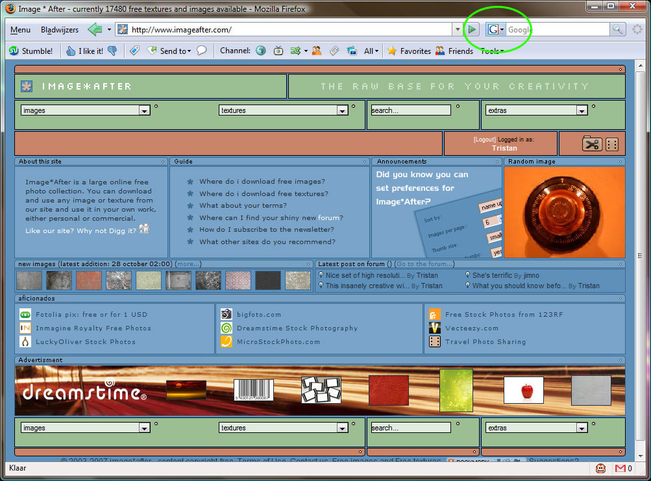This screenshot has width=651, height=481.
Task: Click the thumbs-down icon
Action: point(112,51)
